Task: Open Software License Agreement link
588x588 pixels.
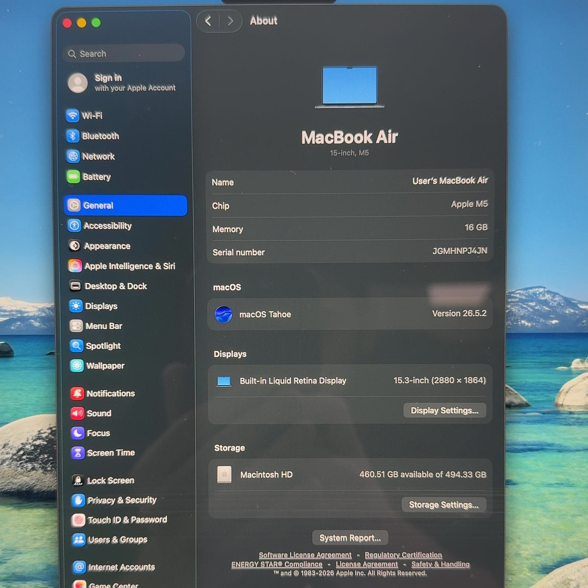Action: pos(305,555)
